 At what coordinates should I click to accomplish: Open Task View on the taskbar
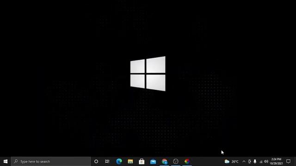tap(107, 161)
